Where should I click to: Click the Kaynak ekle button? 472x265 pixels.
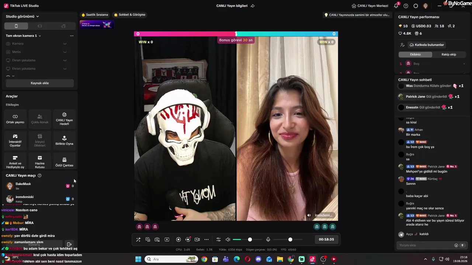click(40, 83)
